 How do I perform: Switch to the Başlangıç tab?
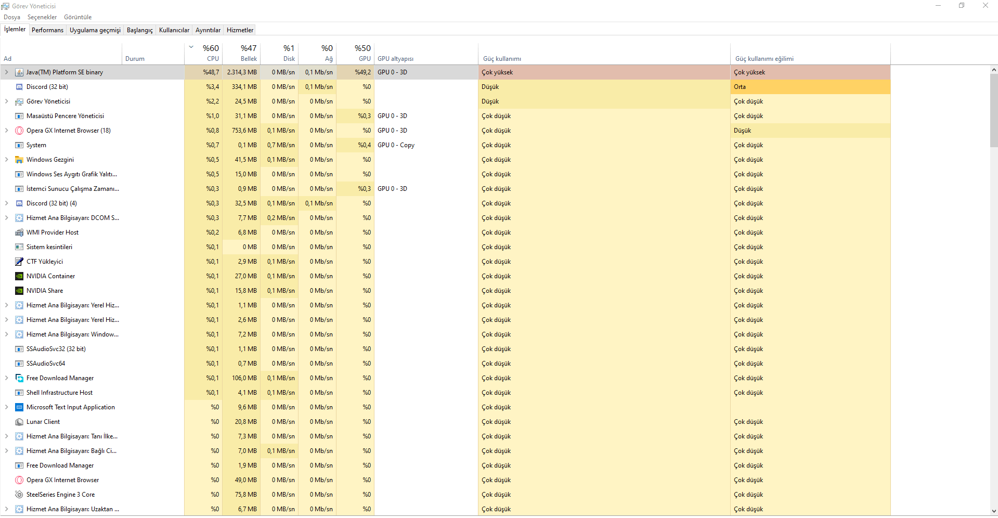coord(140,30)
